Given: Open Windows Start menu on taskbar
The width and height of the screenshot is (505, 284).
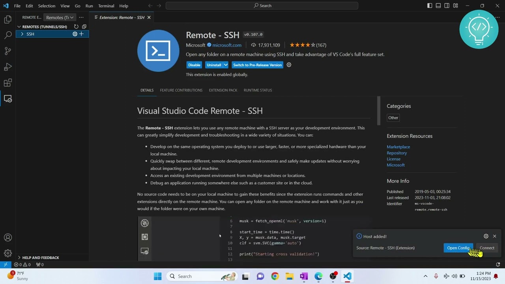Looking at the screenshot, I should pos(157,276).
